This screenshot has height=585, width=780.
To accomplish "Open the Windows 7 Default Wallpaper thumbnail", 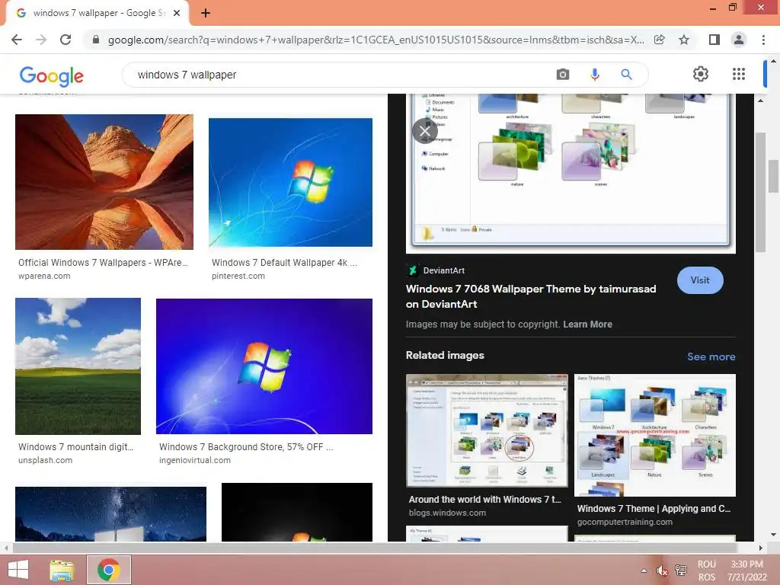I will 290,182.
